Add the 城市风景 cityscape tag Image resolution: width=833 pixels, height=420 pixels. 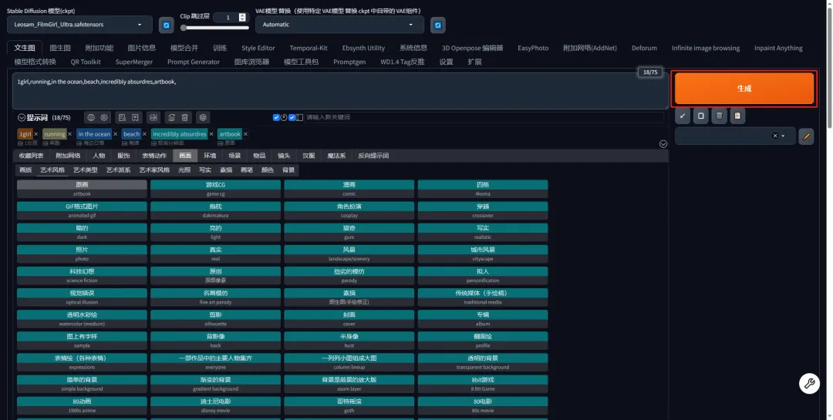point(482,254)
